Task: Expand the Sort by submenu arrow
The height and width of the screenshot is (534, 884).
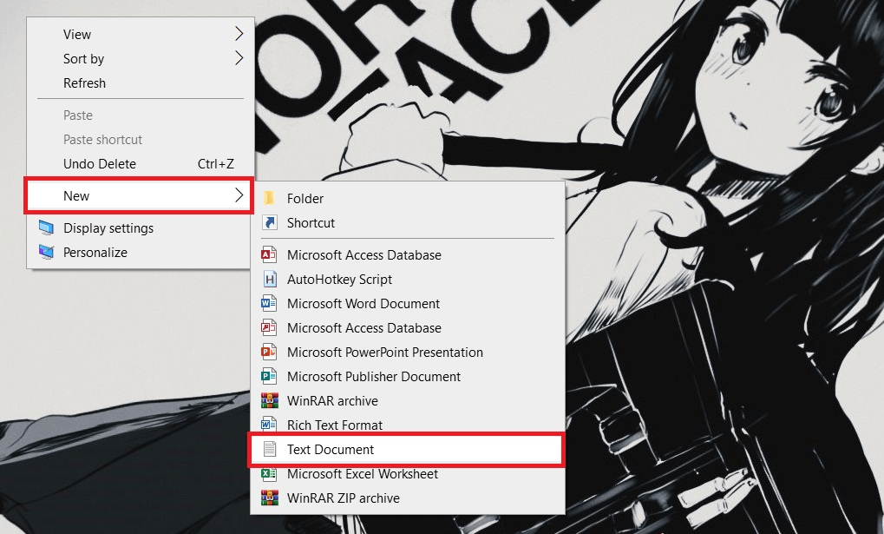Action: [x=239, y=59]
